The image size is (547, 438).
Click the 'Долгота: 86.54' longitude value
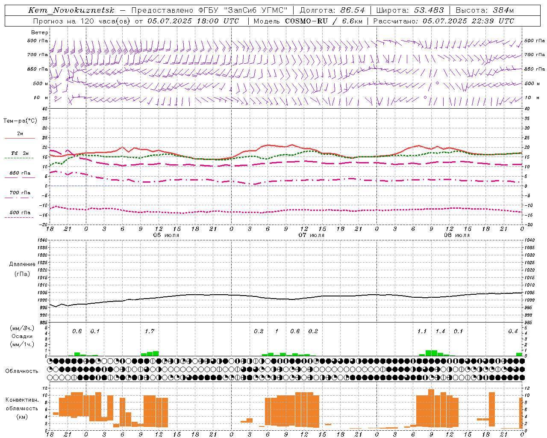pyautogui.click(x=332, y=10)
